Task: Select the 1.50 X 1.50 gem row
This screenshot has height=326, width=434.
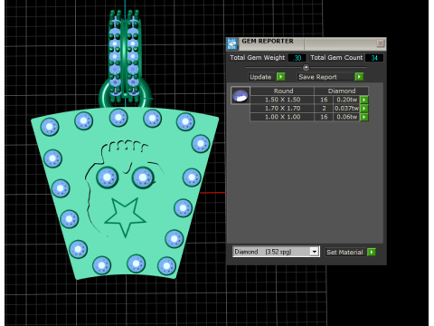Action: [305, 100]
